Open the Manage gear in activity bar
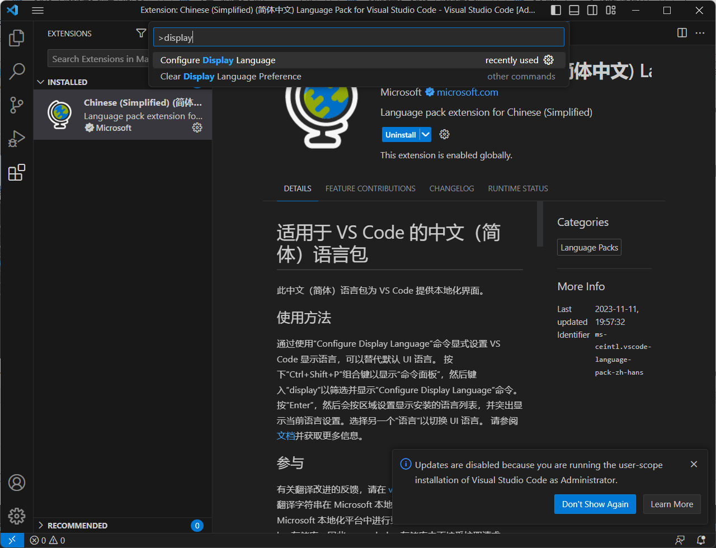Screen dimensions: 716x548 17,516
